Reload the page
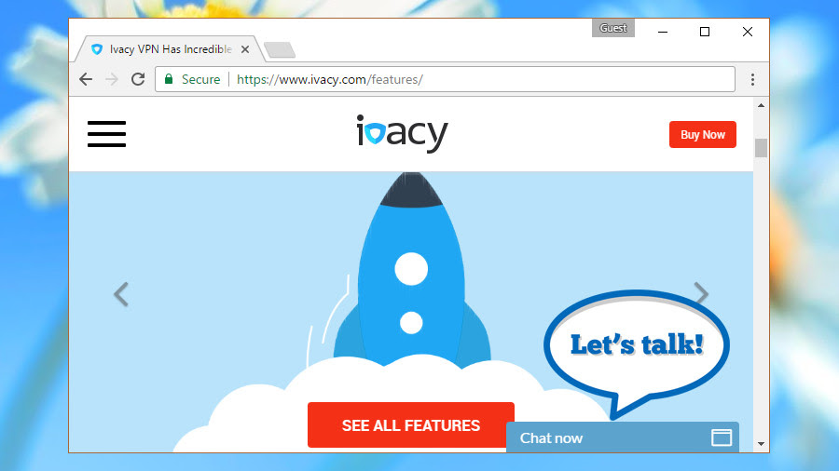Viewport: 839px width, 471px height. pos(138,79)
